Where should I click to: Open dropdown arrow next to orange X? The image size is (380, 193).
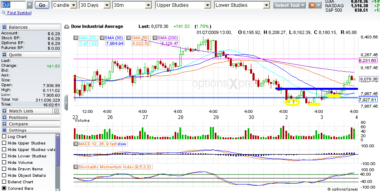click(318, 5)
